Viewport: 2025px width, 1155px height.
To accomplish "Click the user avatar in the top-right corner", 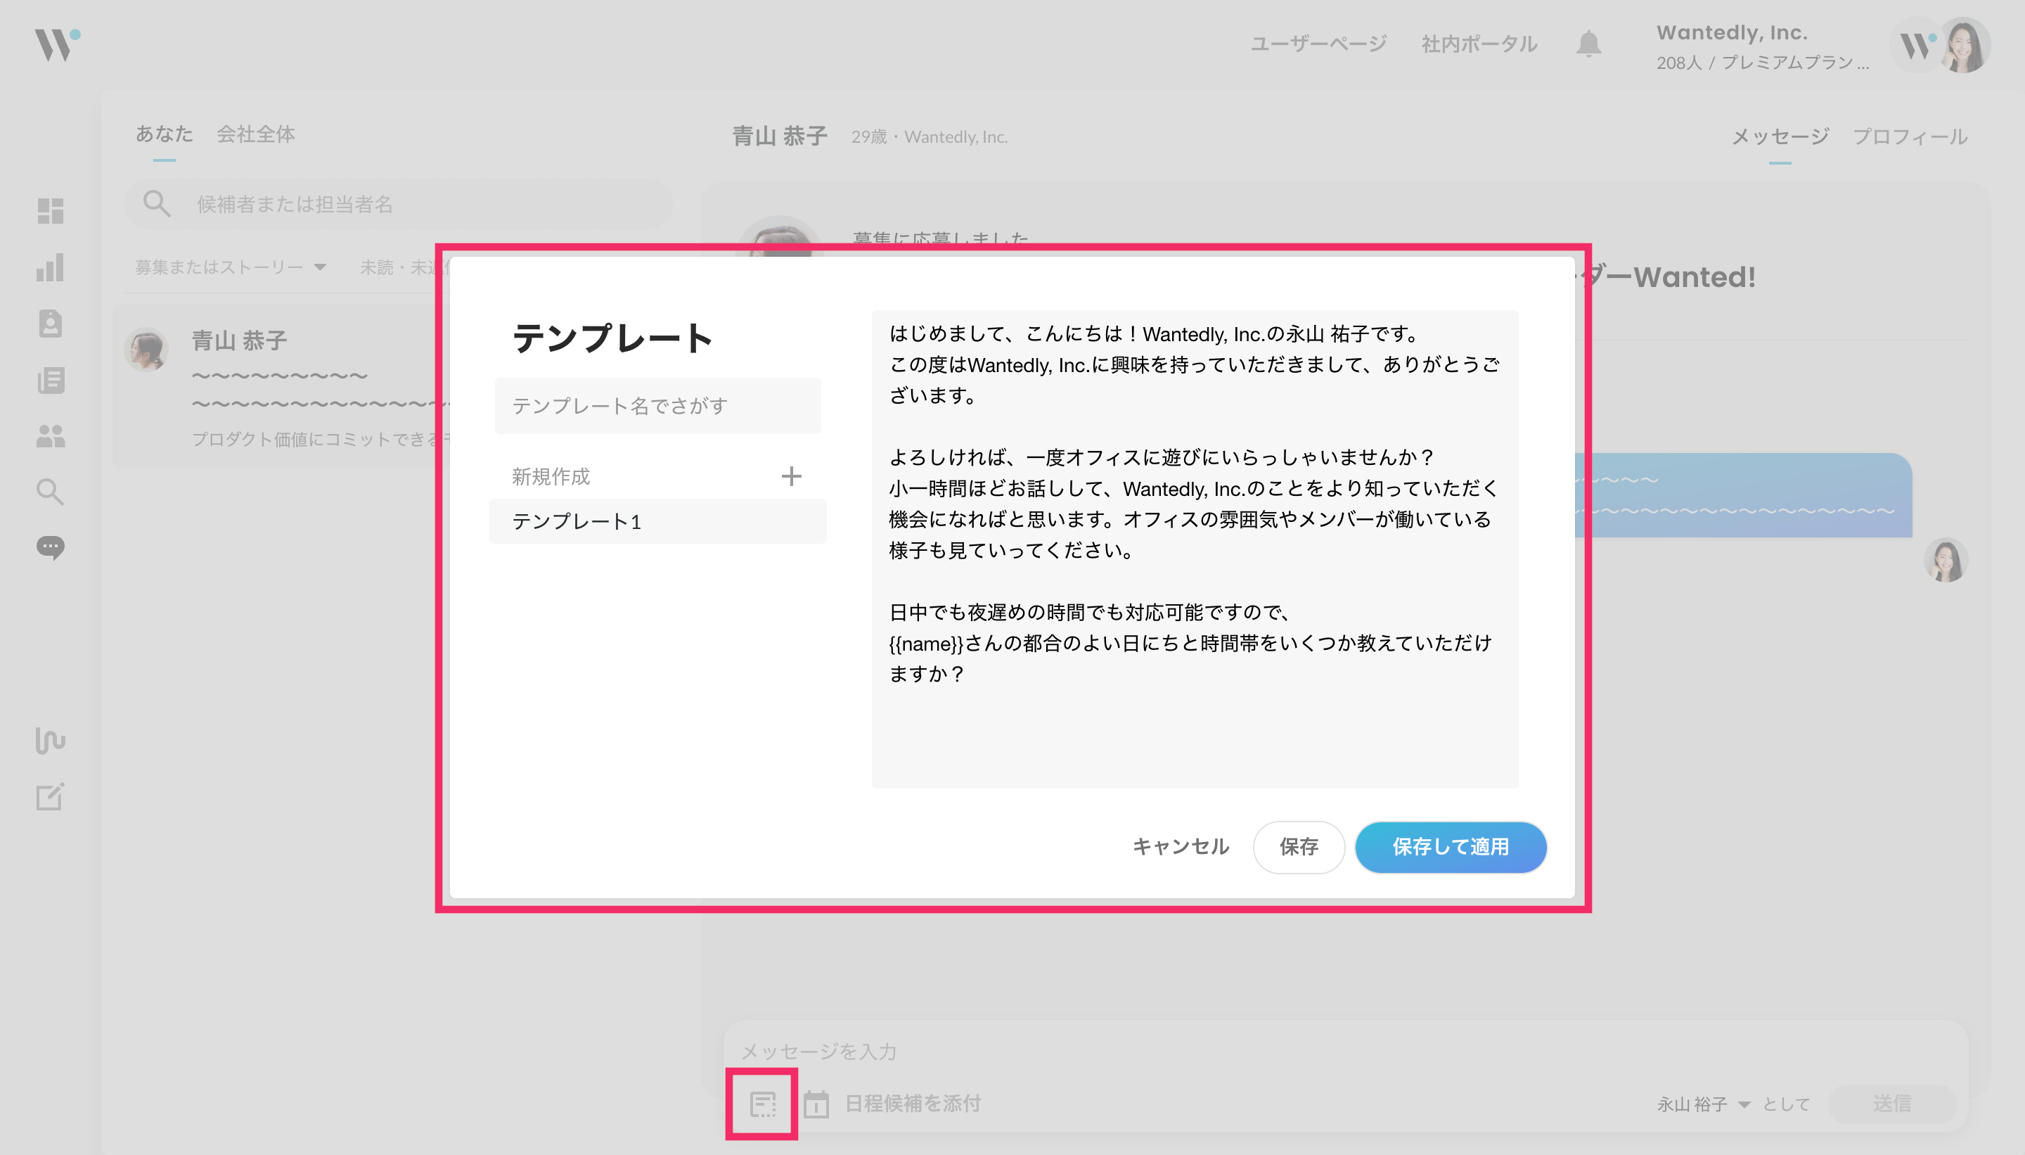I will (x=1965, y=45).
